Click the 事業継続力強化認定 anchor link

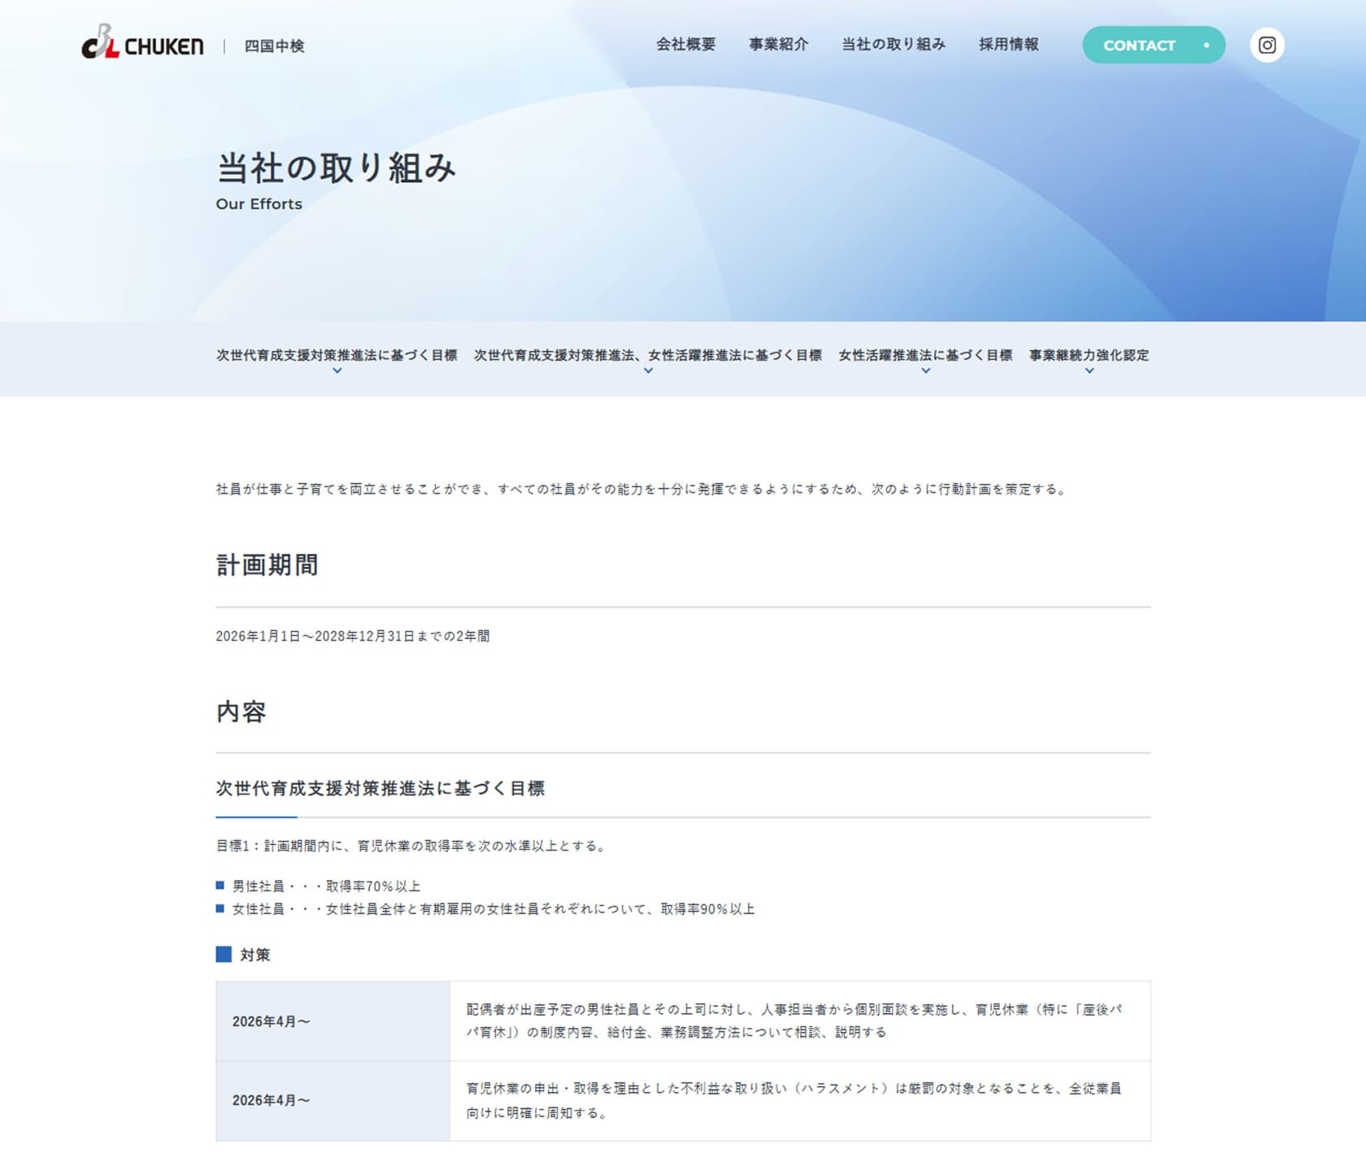tap(1088, 355)
